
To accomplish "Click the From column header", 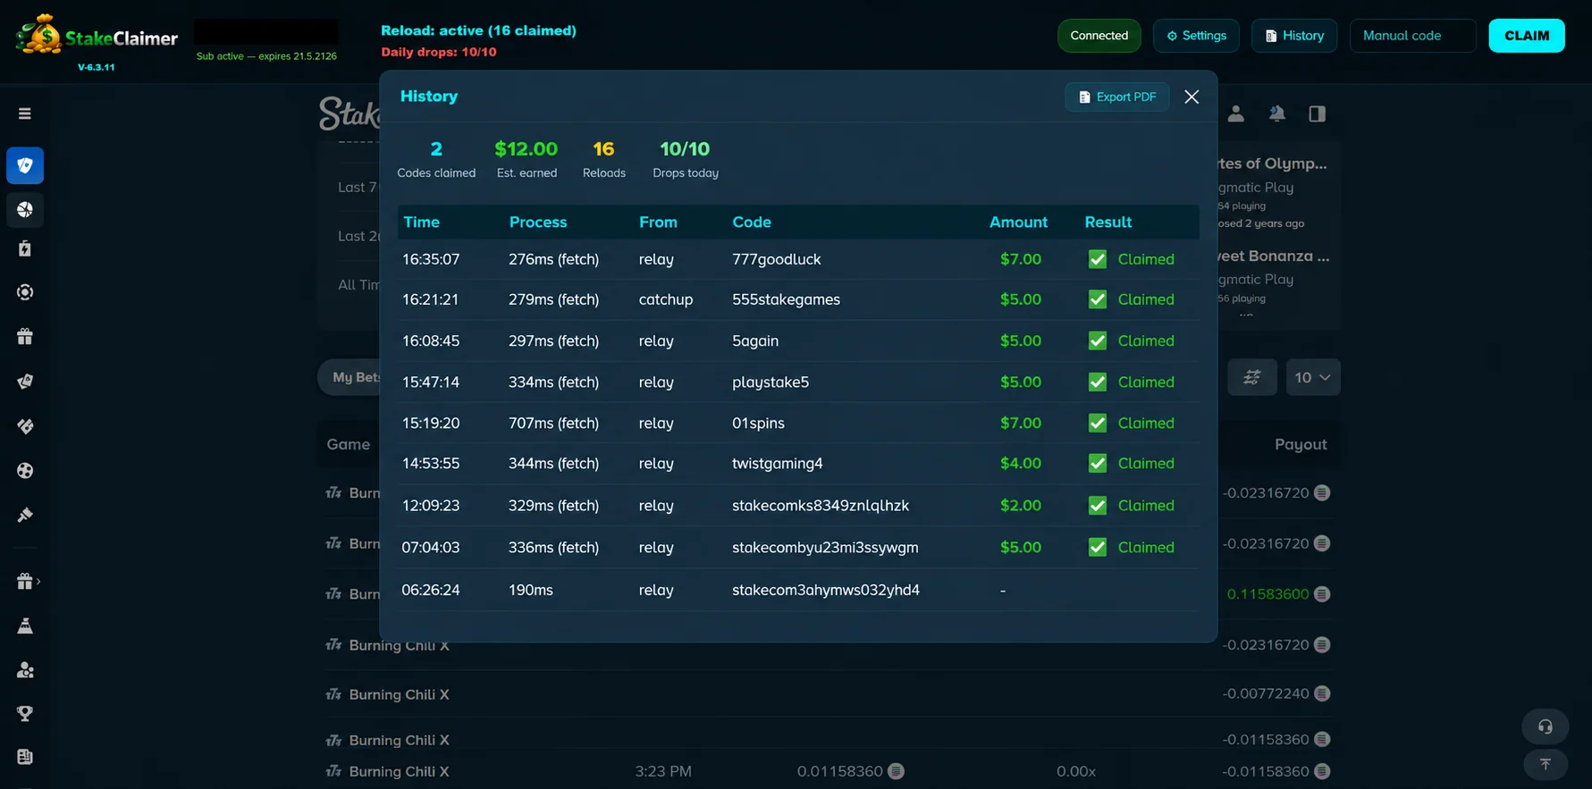I will pos(658,222).
